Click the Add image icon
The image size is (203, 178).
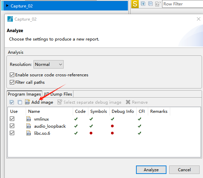pos(27,102)
